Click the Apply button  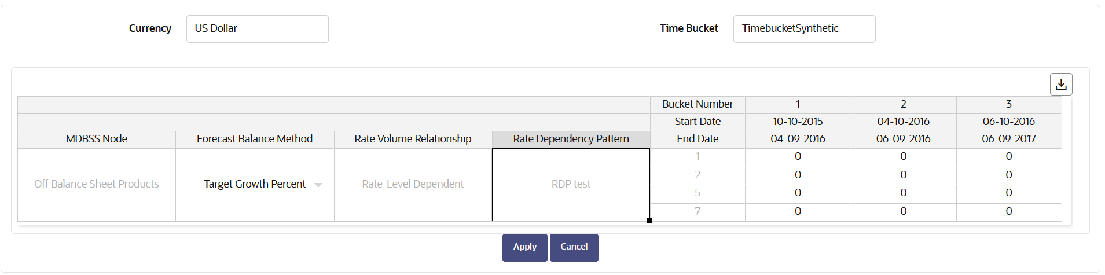tap(524, 247)
